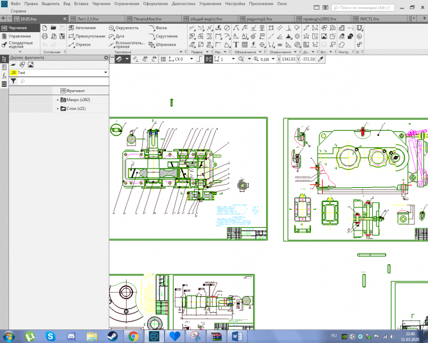428x343 pixels.
Task: Open Google Chrome from the taskbar
Action: coord(133,336)
